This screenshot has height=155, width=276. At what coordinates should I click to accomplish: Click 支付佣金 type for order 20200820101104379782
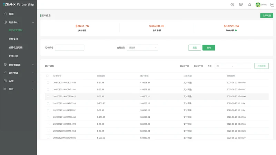(187, 110)
